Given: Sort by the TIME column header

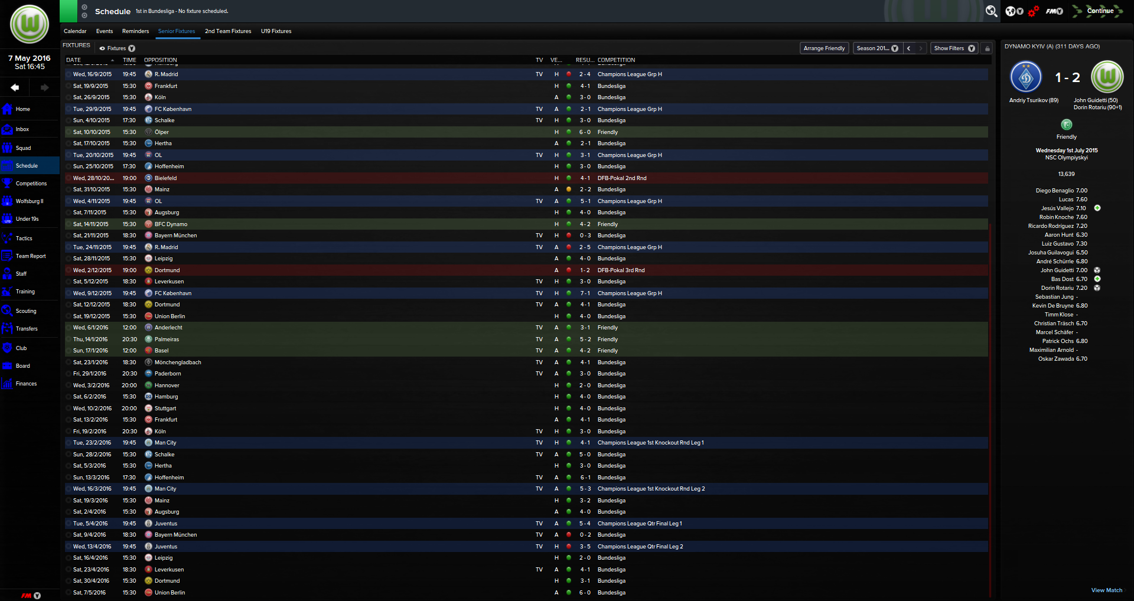Looking at the screenshot, I should [x=129, y=60].
